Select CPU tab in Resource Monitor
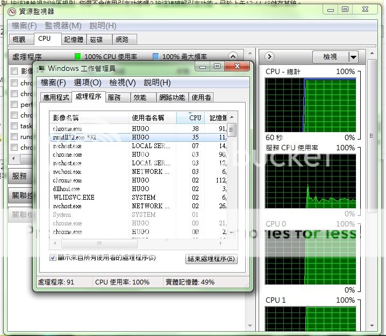The image size is (386, 336). click(47, 39)
